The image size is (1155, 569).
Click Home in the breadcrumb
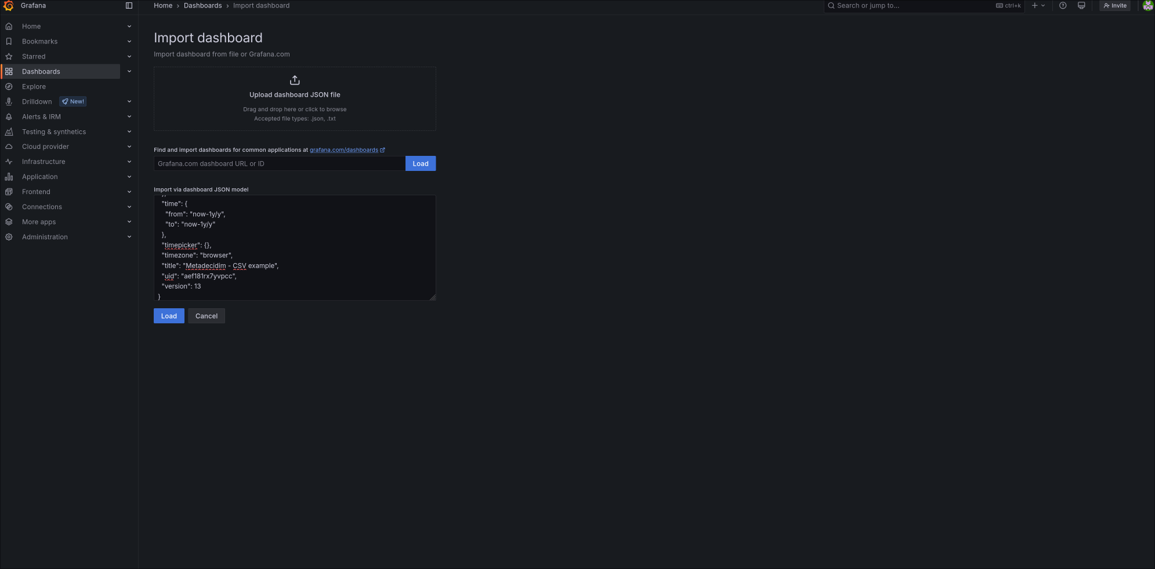[163, 5]
